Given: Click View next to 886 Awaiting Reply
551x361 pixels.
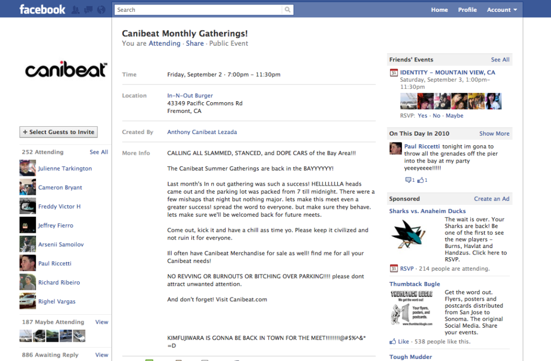Looking at the screenshot, I should click(x=102, y=355).
